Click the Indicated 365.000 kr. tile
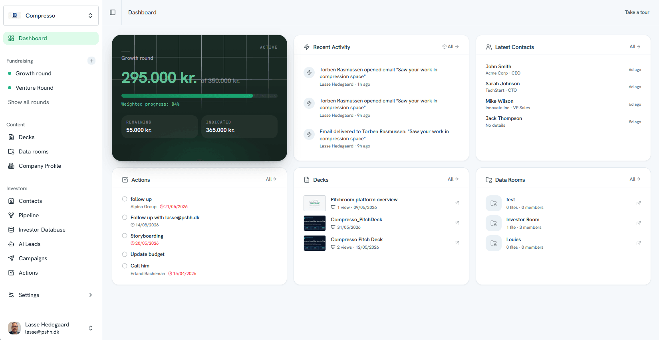 pyautogui.click(x=239, y=127)
